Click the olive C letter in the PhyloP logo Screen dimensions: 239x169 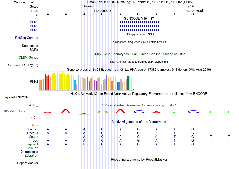pos(102,112)
